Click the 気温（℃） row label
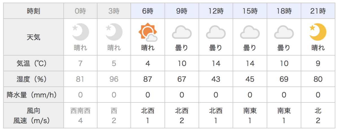Screen dimensions: 339x131 [x=34, y=64]
